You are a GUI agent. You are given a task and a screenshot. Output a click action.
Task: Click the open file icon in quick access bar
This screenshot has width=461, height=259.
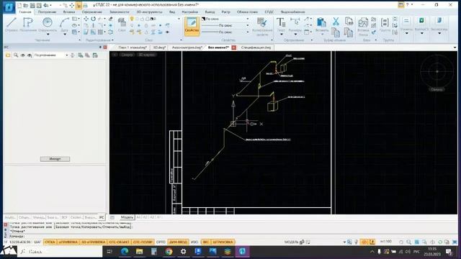tap(26, 5)
